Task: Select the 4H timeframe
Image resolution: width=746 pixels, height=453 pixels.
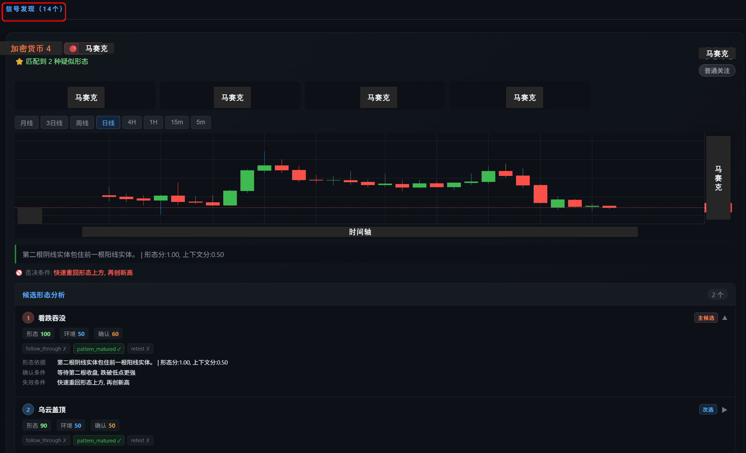Action: click(x=132, y=123)
